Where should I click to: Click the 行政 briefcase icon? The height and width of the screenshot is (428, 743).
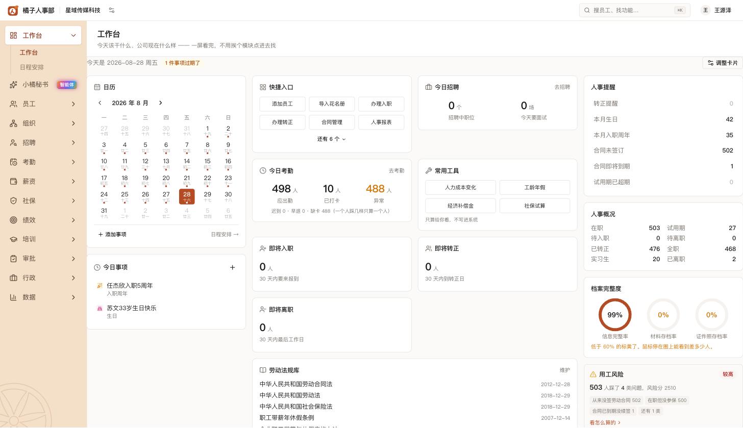(14, 278)
